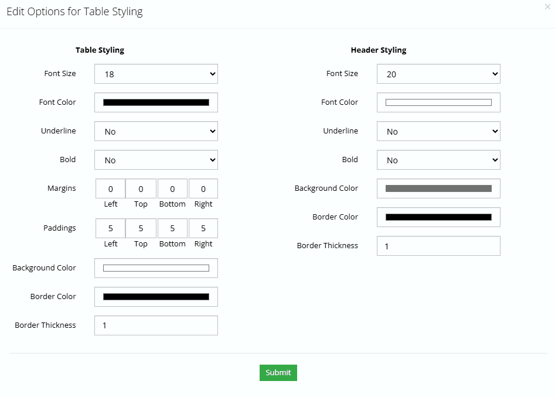Open the Table Styling Bold dropdown
The image size is (555, 398).
156,160
